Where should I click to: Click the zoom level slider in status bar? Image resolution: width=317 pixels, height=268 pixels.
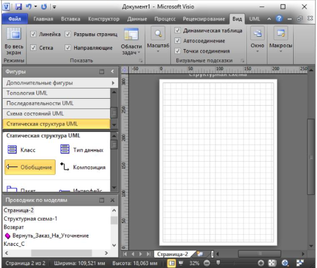(218, 263)
